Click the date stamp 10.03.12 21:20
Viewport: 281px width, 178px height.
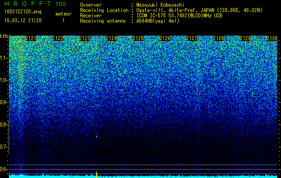click(x=23, y=20)
